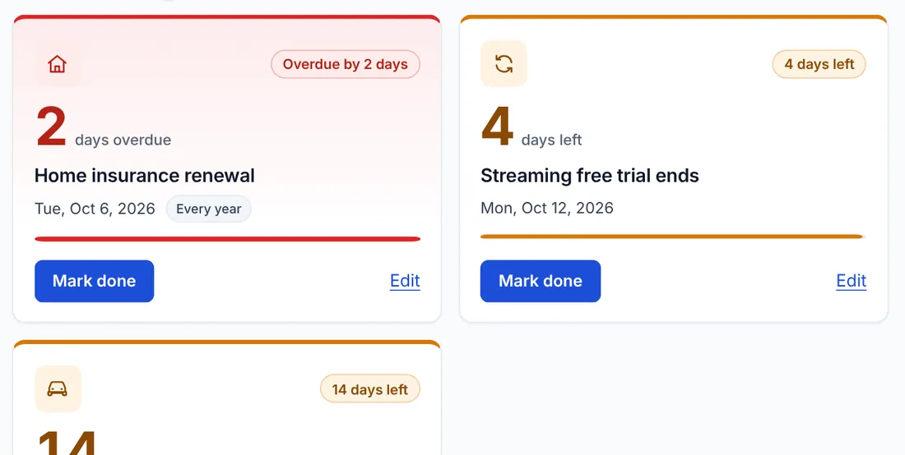Click the house icon on insurance card
The width and height of the screenshot is (905, 455).
click(x=57, y=64)
